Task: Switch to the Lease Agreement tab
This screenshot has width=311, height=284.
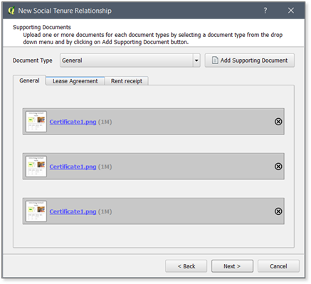Action: click(x=75, y=81)
